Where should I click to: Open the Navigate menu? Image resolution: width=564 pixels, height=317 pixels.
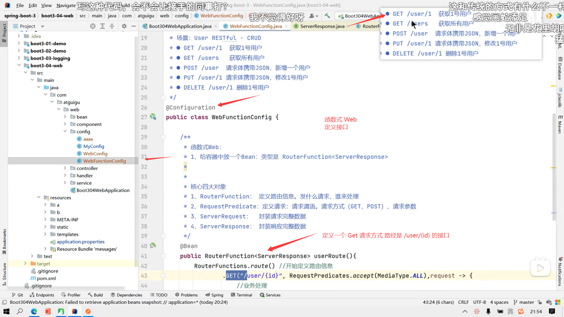pos(66,5)
